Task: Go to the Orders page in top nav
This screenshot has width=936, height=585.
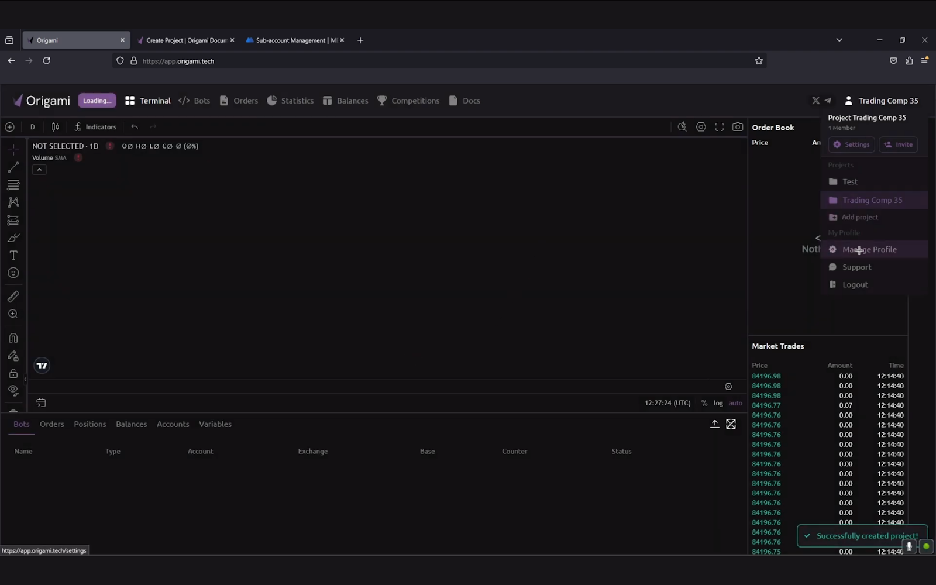Action: point(239,101)
